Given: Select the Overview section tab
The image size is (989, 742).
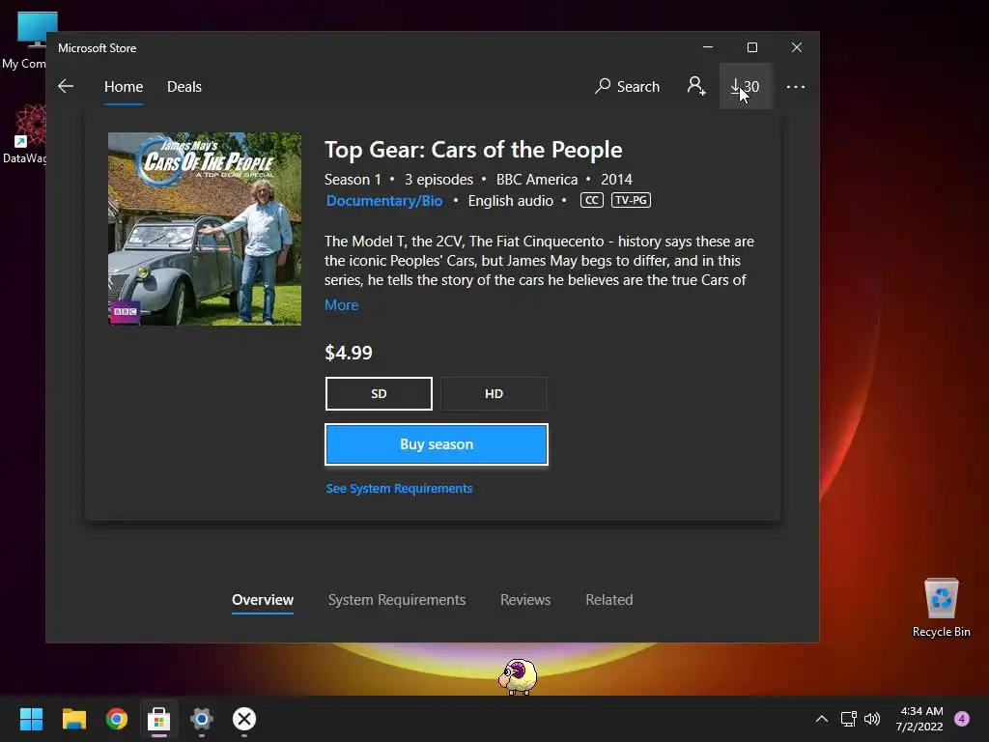Looking at the screenshot, I should point(263,599).
